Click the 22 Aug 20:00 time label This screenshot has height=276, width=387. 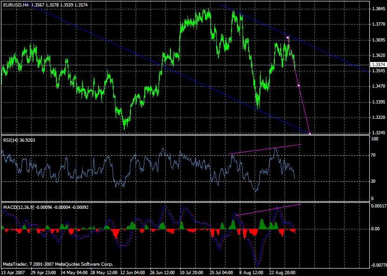[282, 272]
